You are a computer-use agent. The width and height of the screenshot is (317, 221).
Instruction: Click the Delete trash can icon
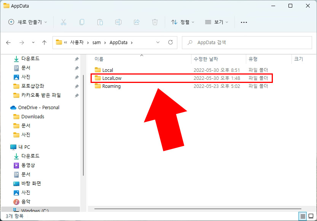[155, 22]
